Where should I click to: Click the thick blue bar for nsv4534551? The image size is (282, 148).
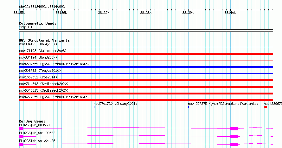coord(146,67)
